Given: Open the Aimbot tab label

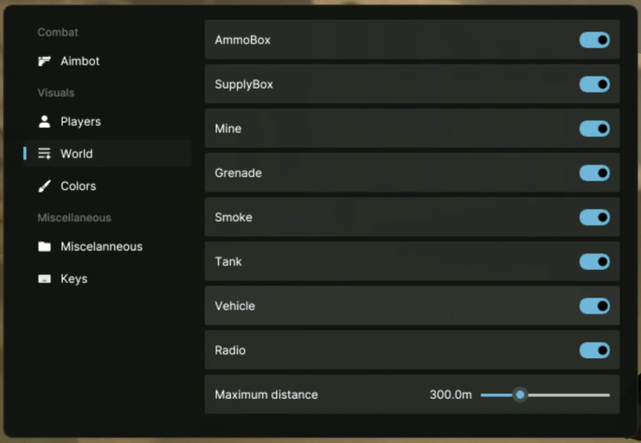Looking at the screenshot, I should point(80,61).
